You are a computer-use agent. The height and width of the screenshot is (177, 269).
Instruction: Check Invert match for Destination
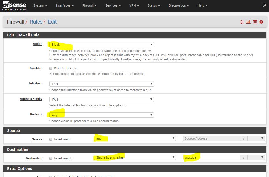[x=51, y=158]
